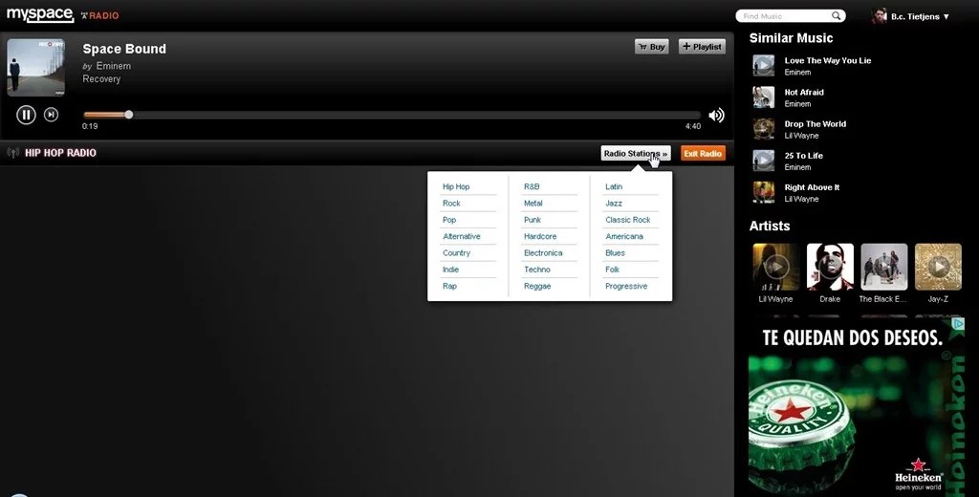Select the Alternative station

462,237
